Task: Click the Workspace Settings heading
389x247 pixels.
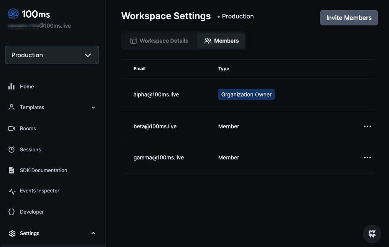Action: click(x=166, y=16)
